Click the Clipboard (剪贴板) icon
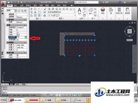 coord(128,11)
